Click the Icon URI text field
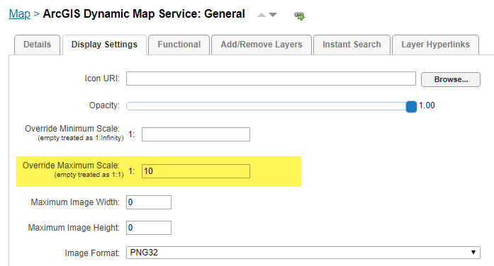This screenshot has width=494, height=266. pyautogui.click(x=271, y=79)
